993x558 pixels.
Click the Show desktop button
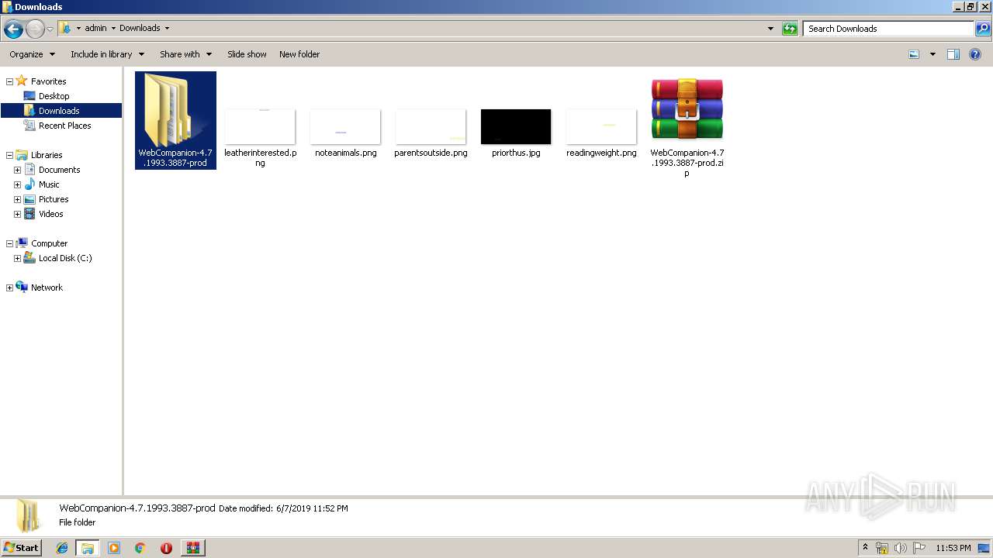984,548
